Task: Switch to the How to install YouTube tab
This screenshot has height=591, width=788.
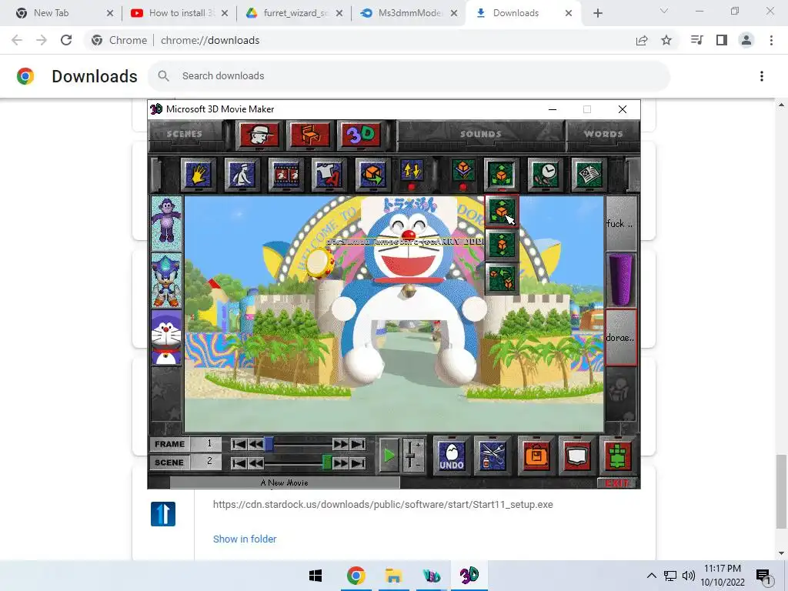Action: coord(178,13)
